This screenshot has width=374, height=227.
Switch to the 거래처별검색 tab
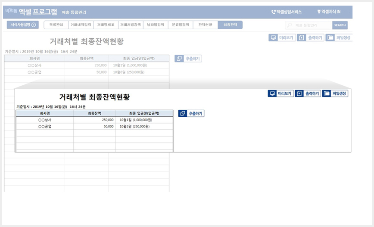point(131,25)
